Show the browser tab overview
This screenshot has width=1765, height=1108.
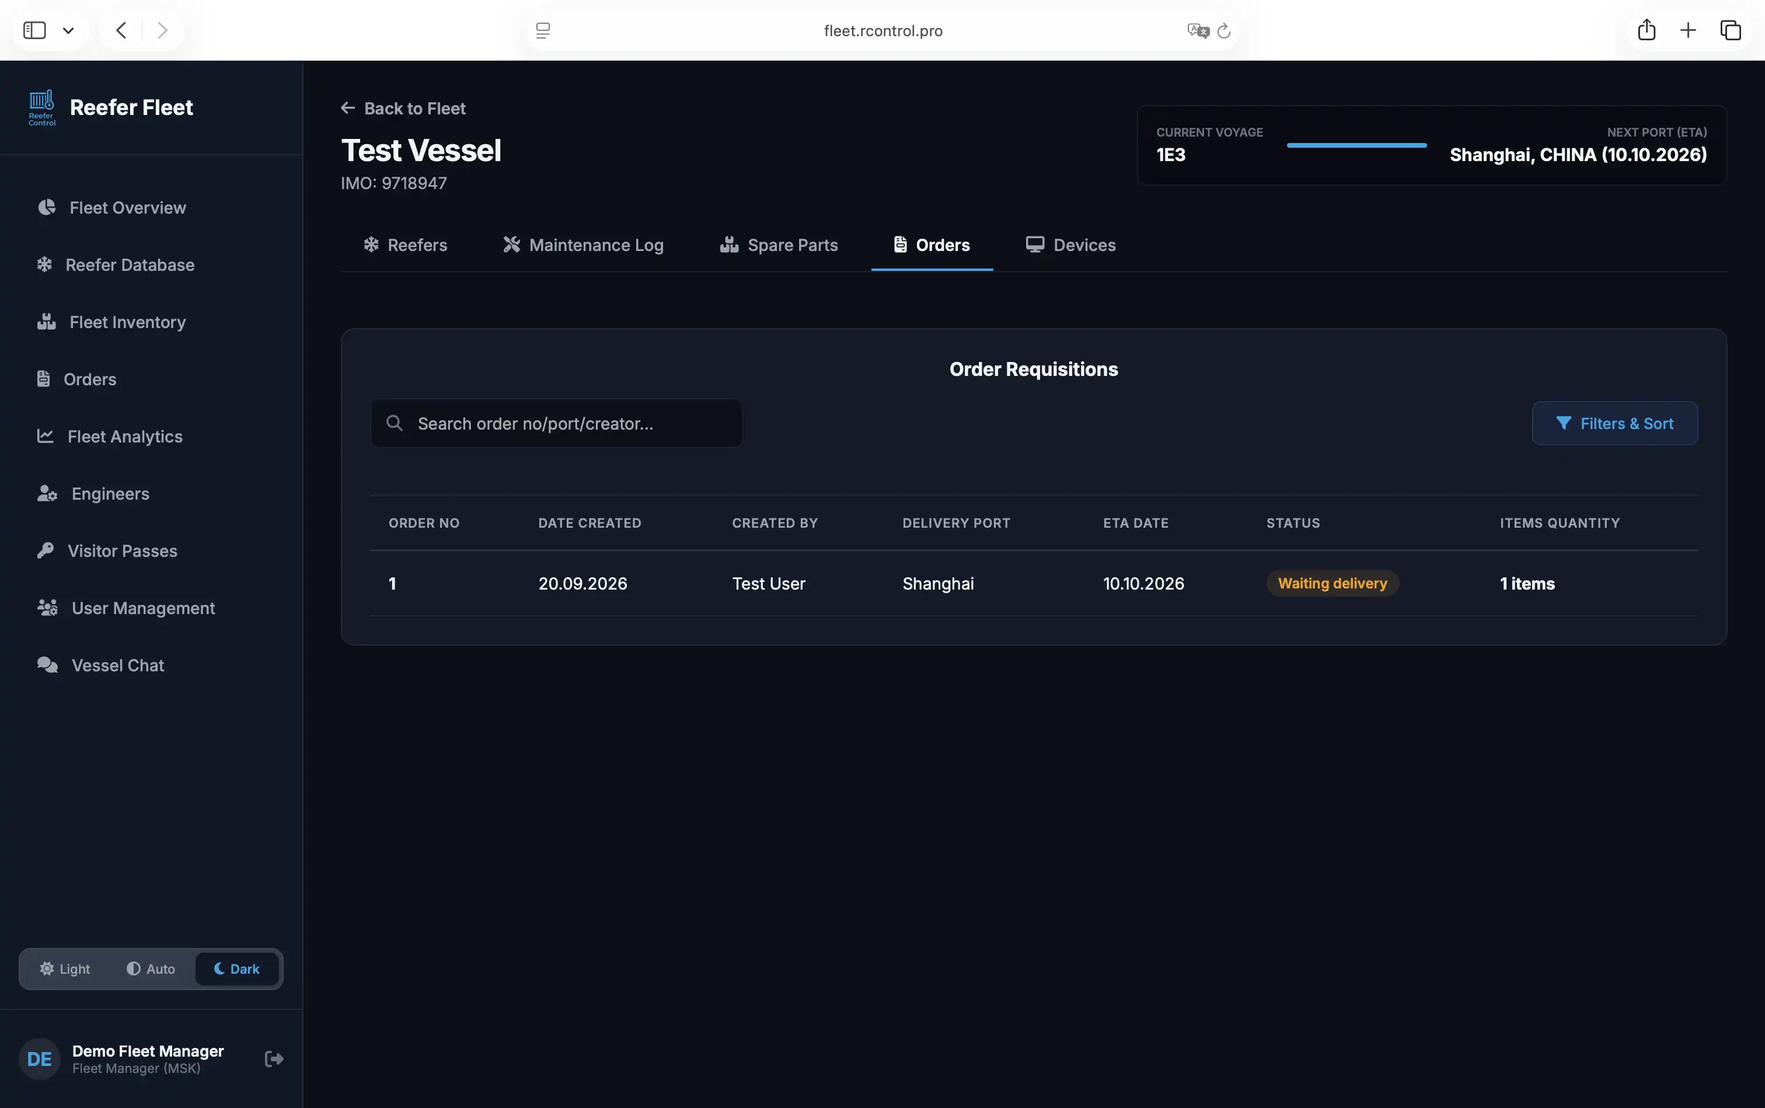(x=1731, y=30)
